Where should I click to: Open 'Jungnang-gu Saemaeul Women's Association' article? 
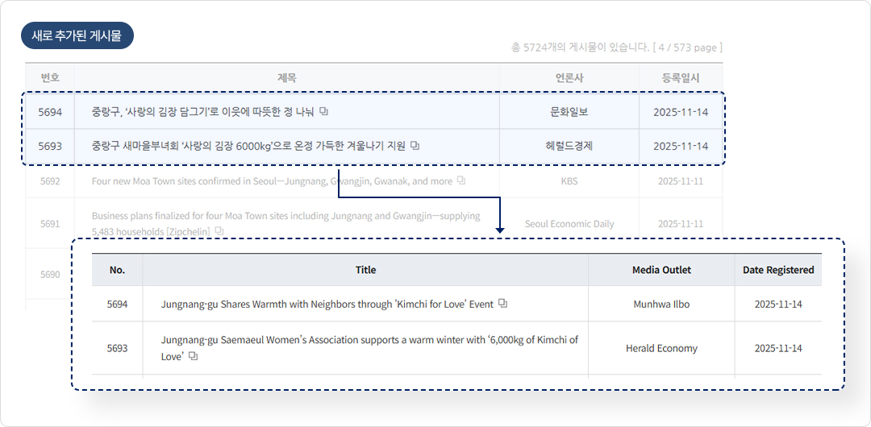[x=369, y=340]
